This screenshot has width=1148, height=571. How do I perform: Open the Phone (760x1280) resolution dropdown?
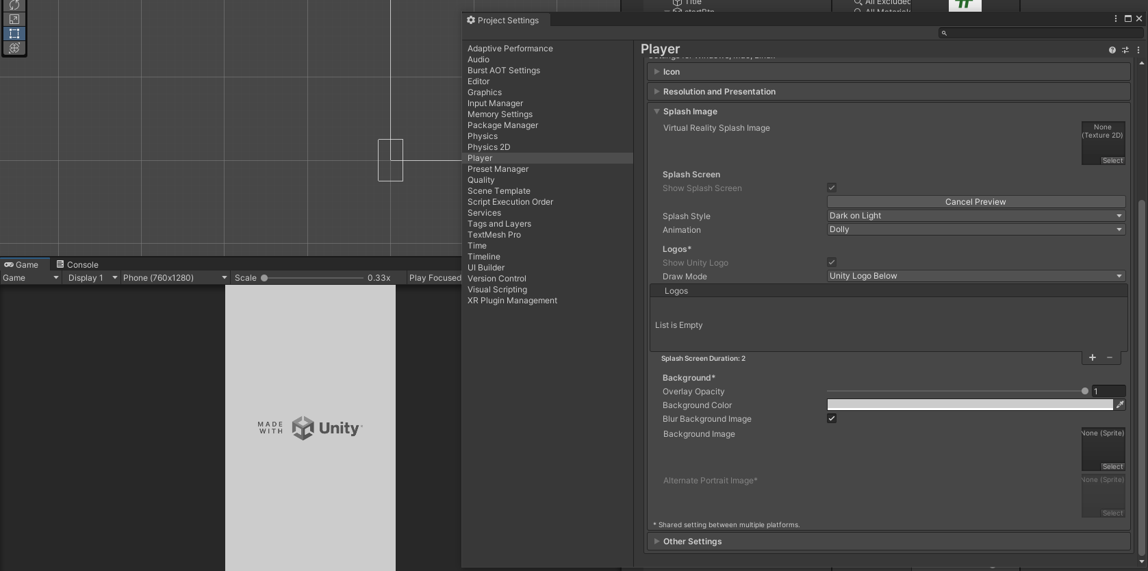[175, 278]
